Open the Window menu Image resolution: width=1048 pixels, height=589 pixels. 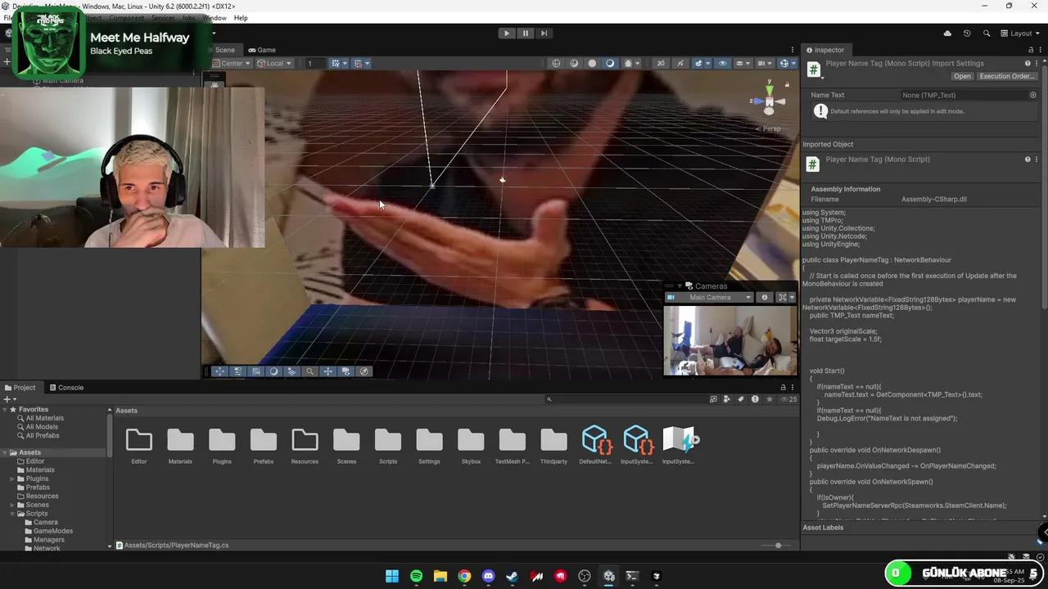point(215,18)
